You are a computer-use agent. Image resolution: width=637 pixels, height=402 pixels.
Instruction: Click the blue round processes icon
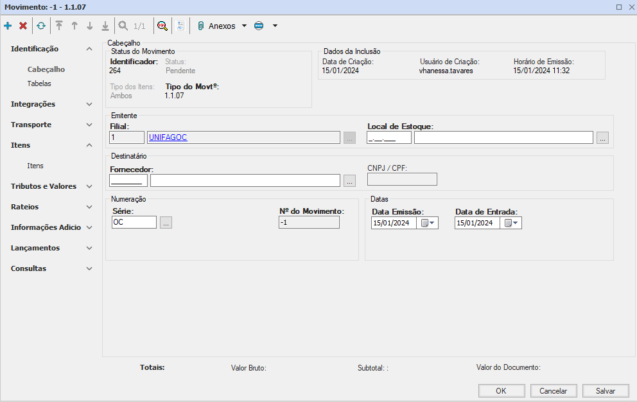(x=259, y=26)
